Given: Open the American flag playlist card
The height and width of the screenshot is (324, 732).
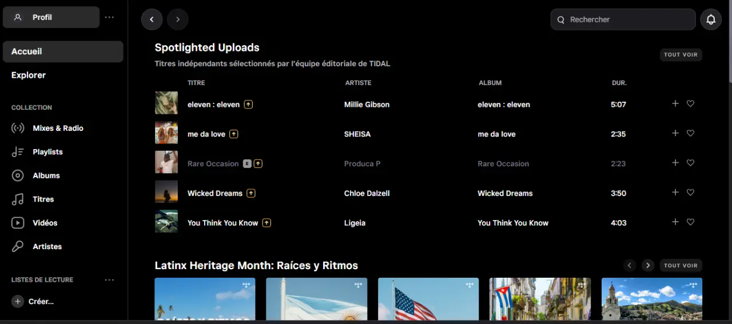Looking at the screenshot, I should (x=428, y=299).
